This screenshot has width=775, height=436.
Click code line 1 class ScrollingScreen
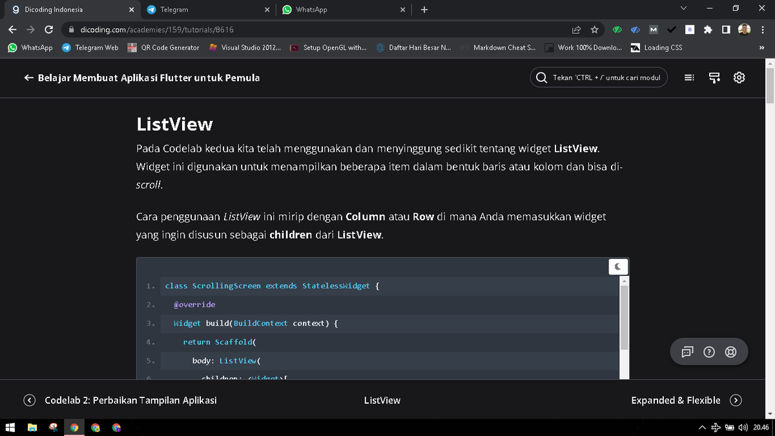tap(272, 285)
